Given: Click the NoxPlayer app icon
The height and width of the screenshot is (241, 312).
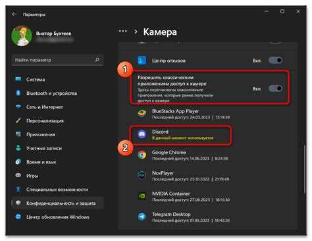Looking at the screenshot, I should click(142, 175).
